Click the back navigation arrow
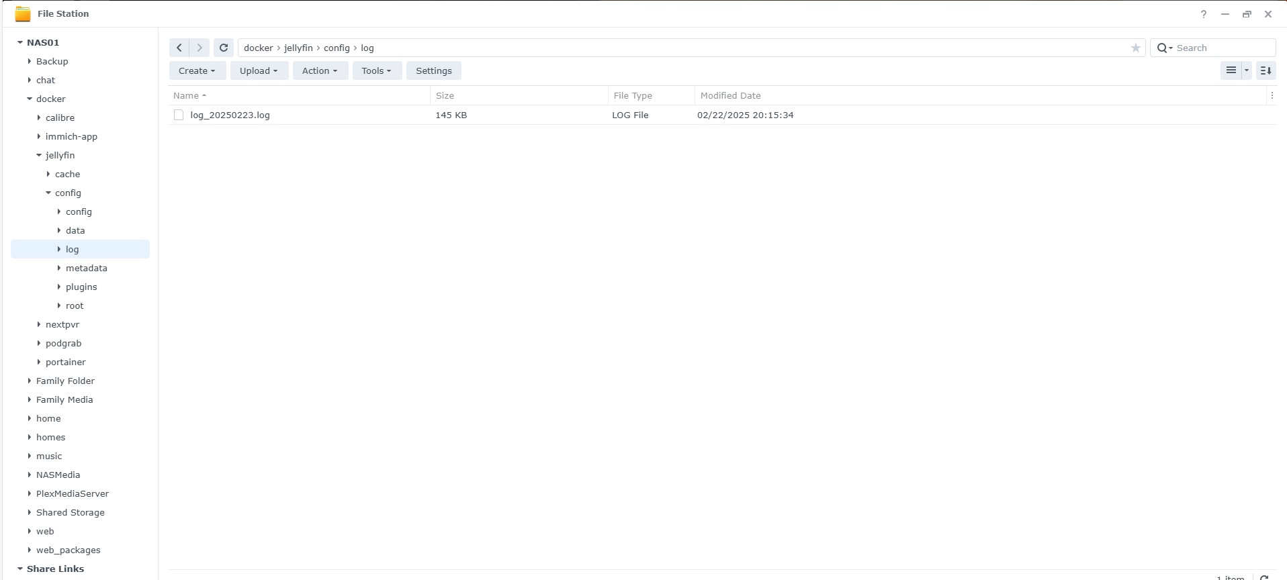This screenshot has width=1287, height=580. [179, 48]
